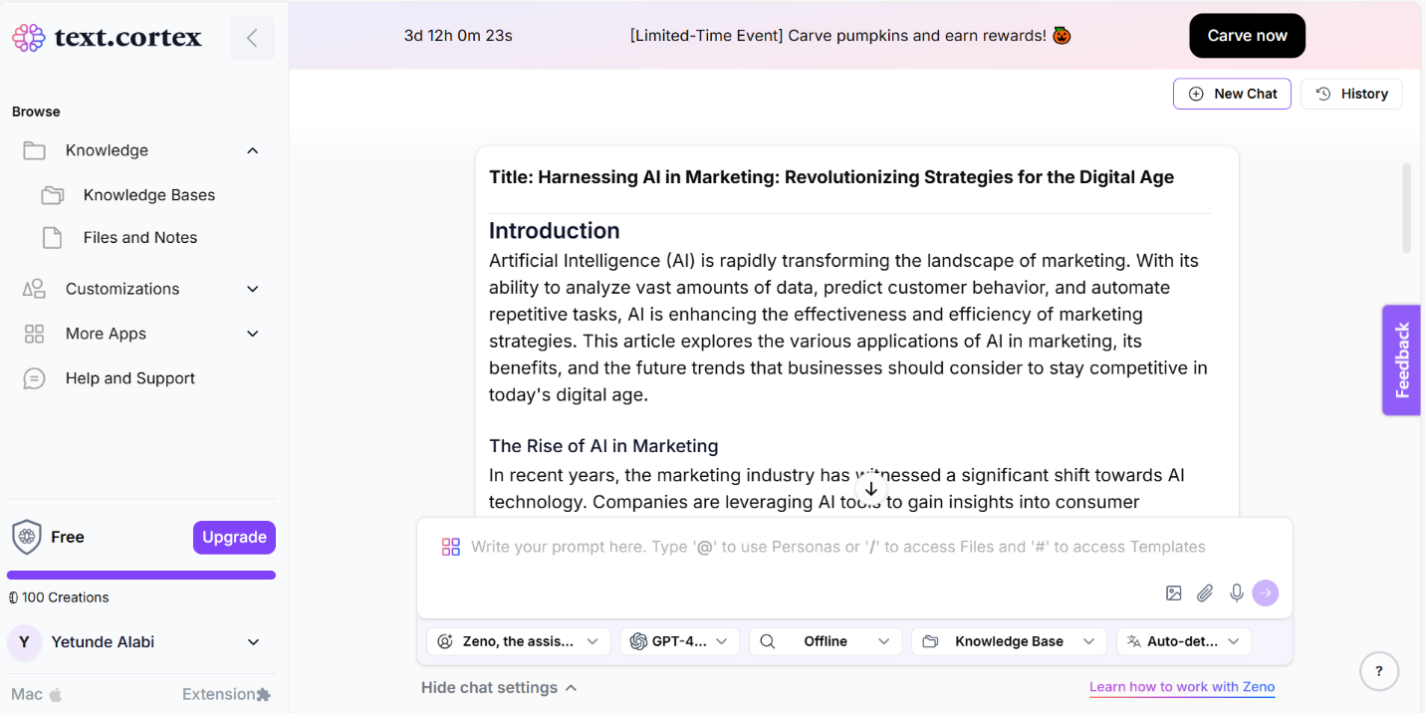The image size is (1425, 713).
Task: Click the Knowledge Bases folders icon
Action: (52, 195)
